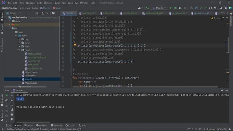Modify run configuration wrench icon
The height and width of the screenshot is (131, 233).
coord(7,100)
